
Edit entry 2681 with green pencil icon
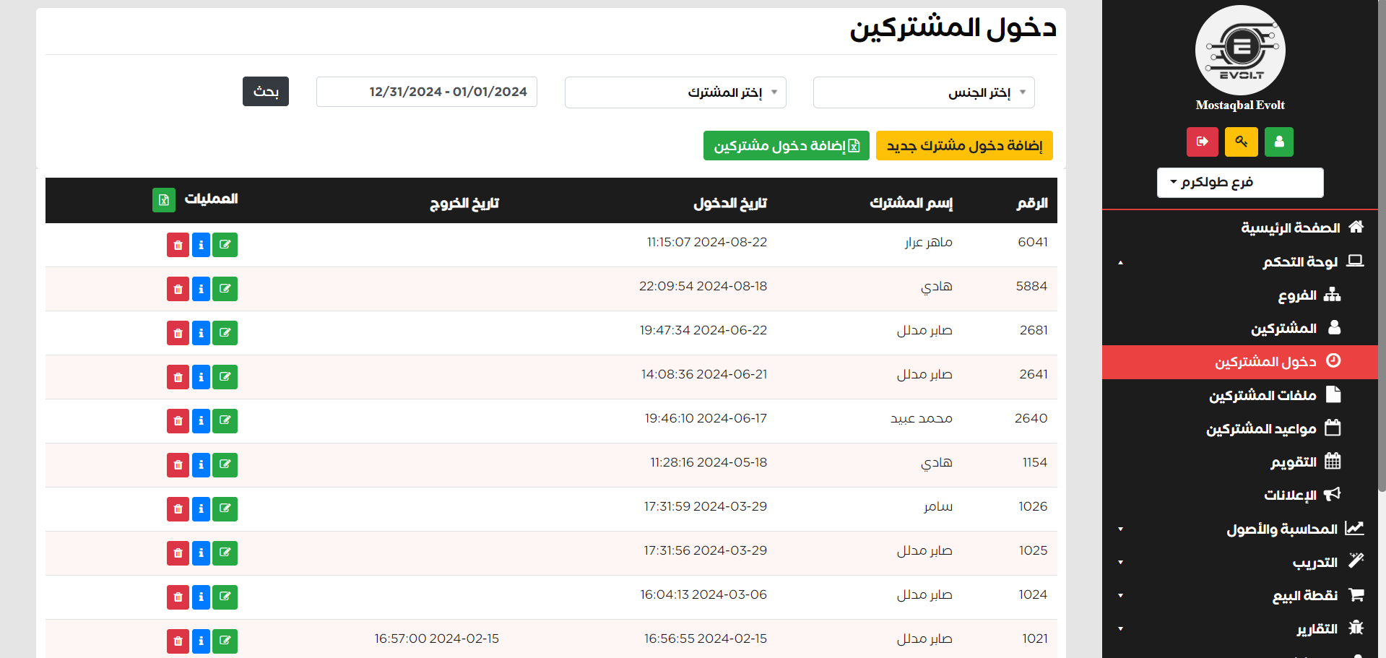click(225, 333)
